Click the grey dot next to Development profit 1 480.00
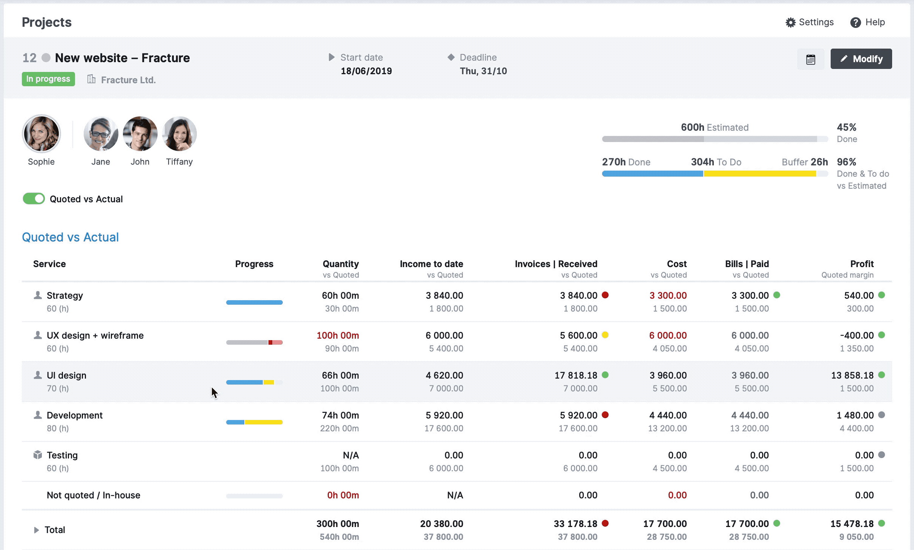 [882, 415]
